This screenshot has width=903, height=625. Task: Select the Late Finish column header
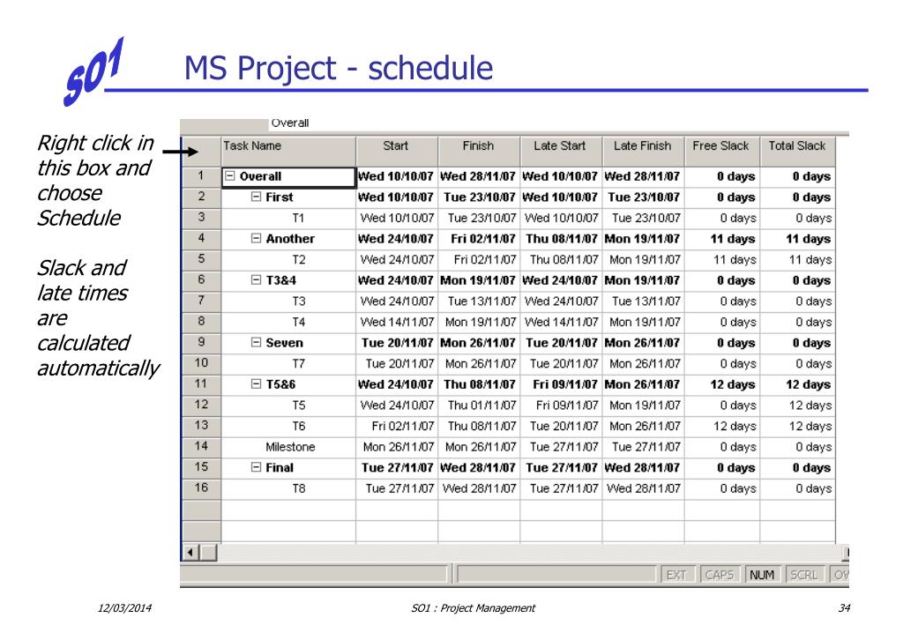tap(643, 152)
